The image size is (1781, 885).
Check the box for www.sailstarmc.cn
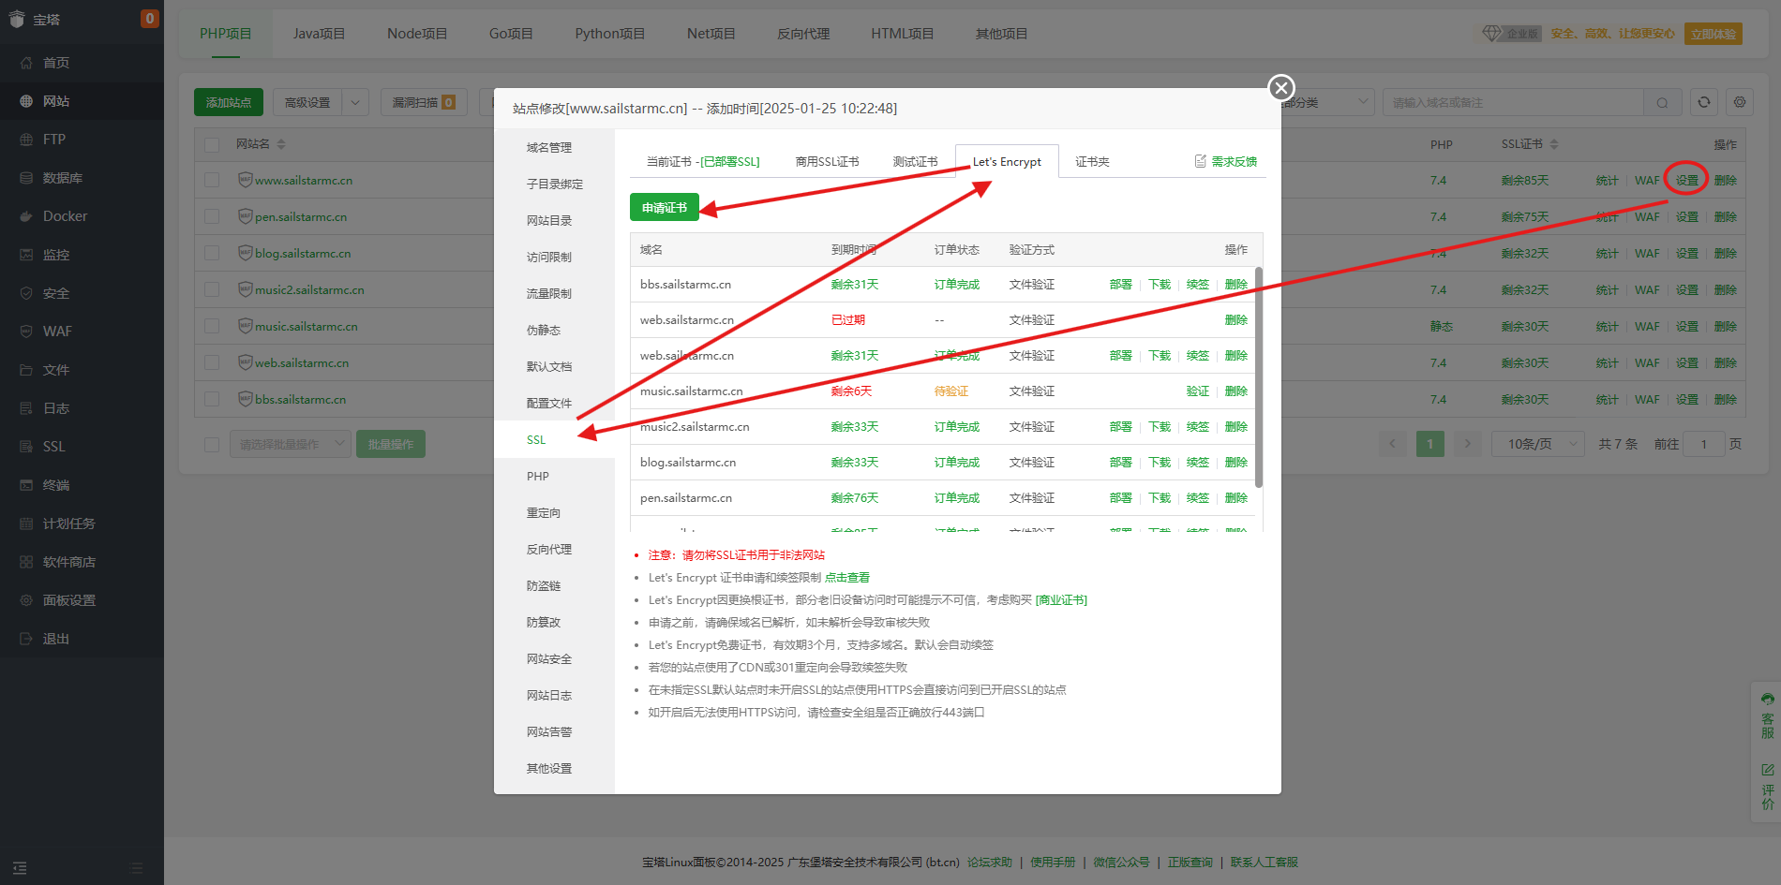(x=212, y=180)
